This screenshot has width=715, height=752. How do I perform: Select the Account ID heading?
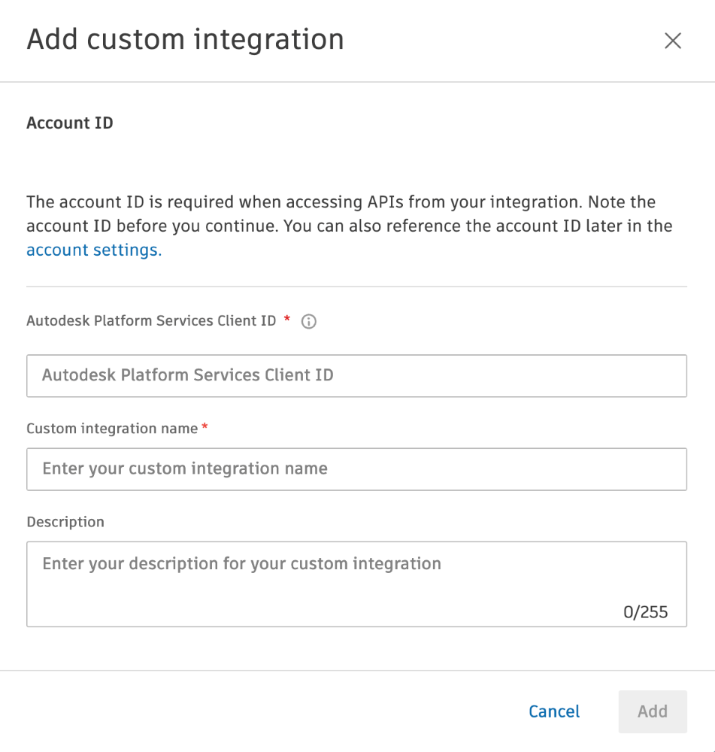click(x=70, y=123)
